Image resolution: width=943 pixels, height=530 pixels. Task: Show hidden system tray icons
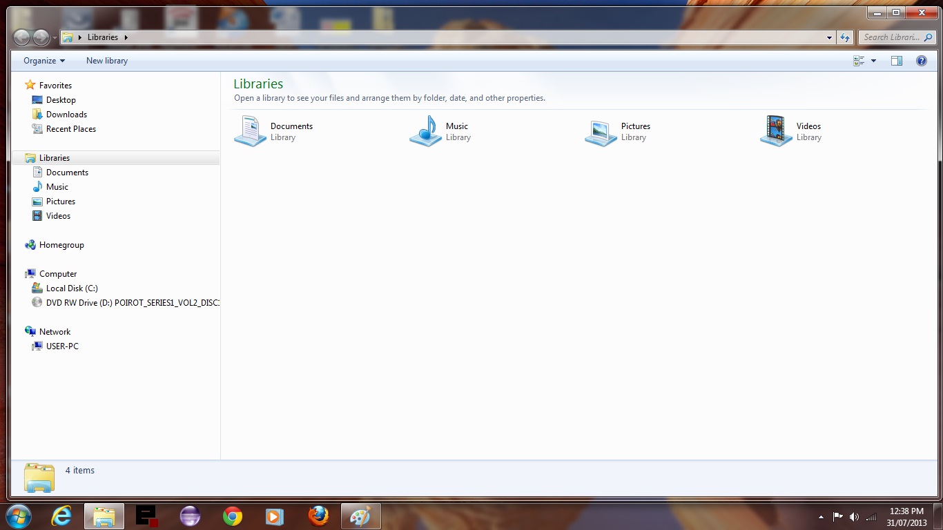(x=821, y=517)
